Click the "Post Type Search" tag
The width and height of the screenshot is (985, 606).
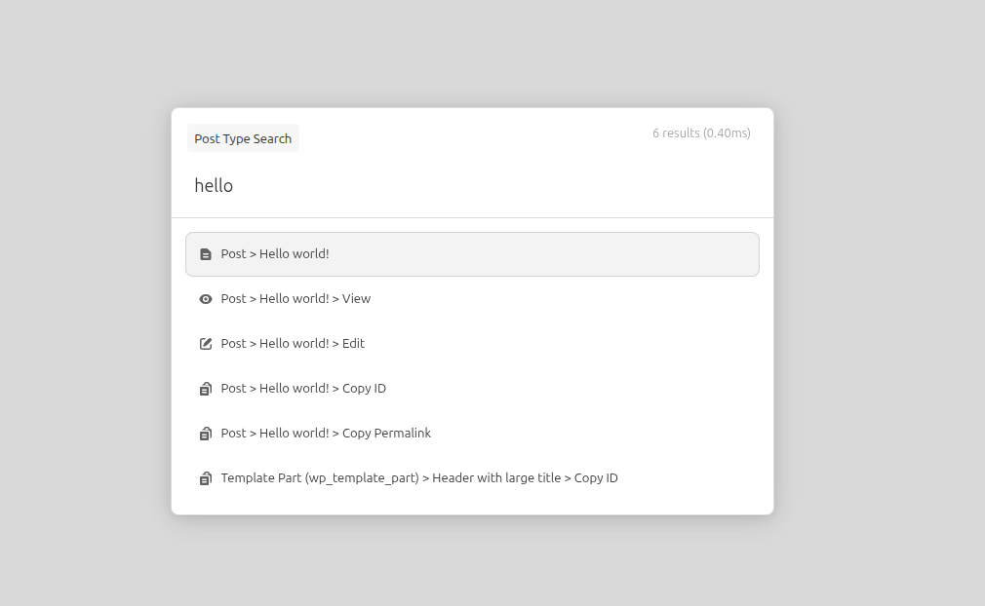(x=243, y=138)
